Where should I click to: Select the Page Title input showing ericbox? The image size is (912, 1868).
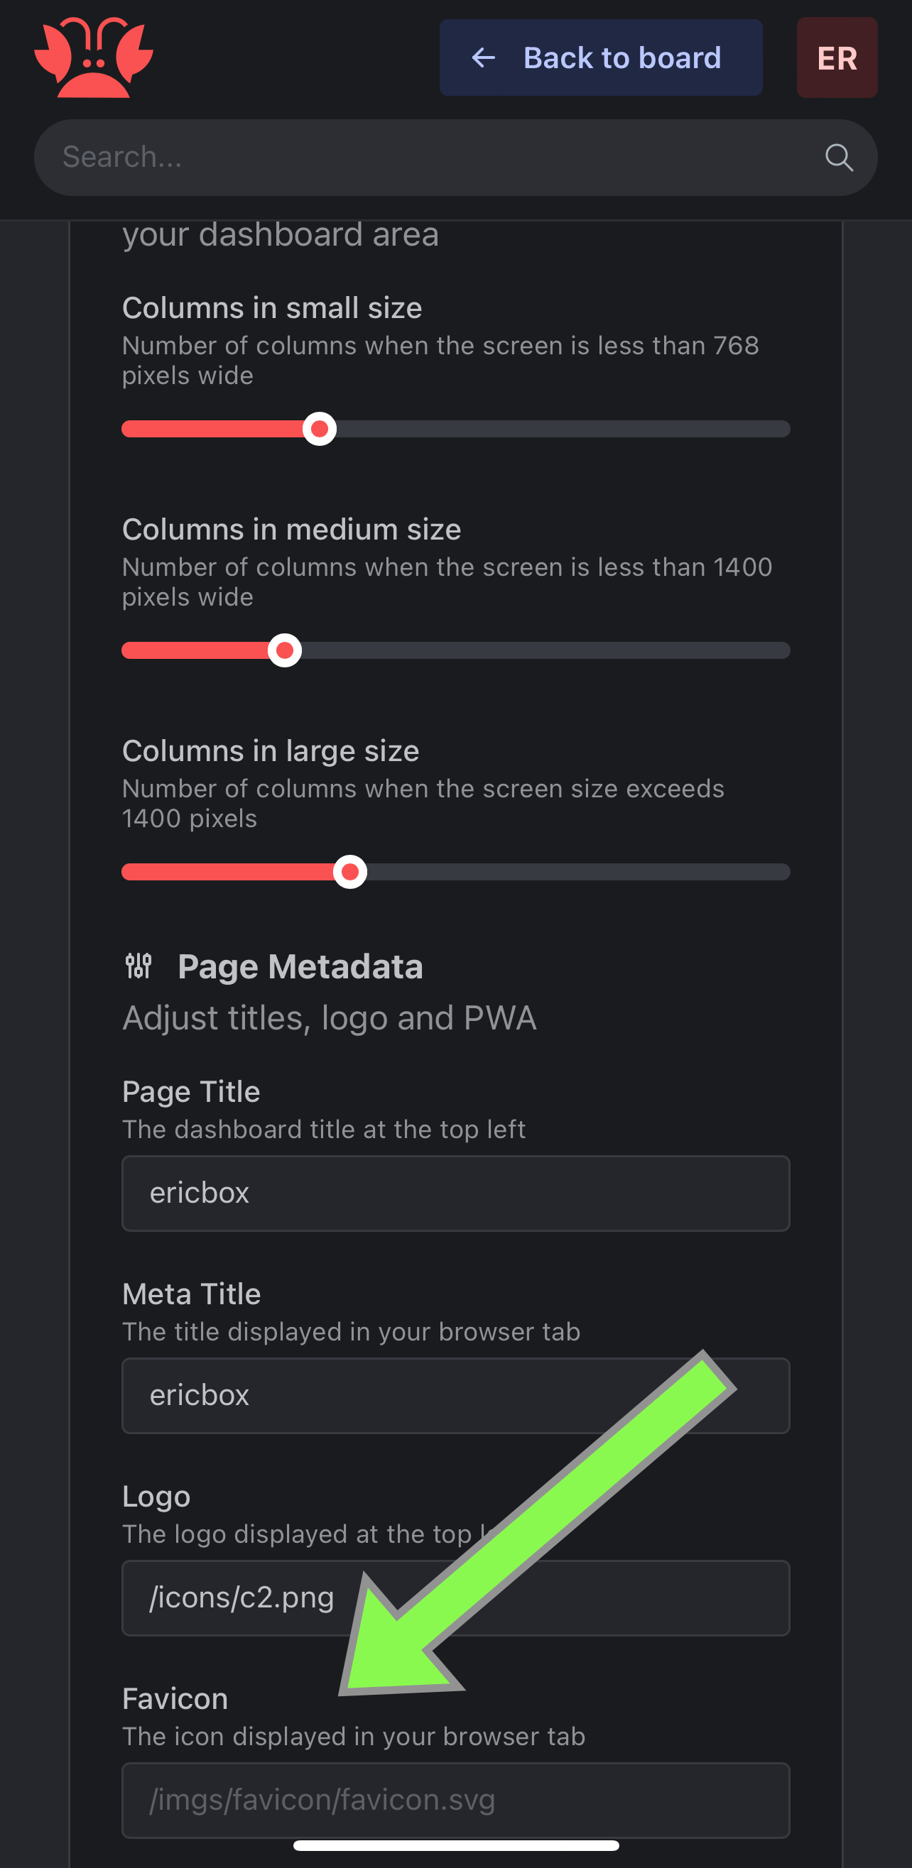[x=455, y=1194]
